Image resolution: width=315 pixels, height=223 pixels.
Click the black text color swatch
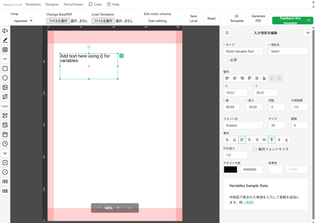pyautogui.click(x=230, y=170)
